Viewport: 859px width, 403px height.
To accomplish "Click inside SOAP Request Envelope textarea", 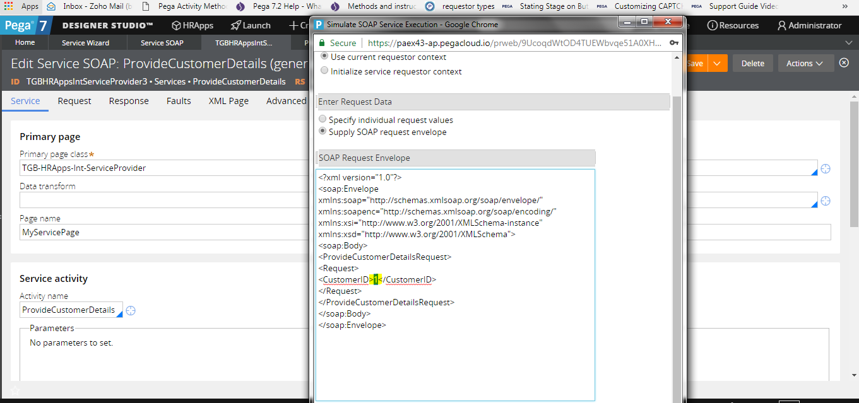I will 455,285.
